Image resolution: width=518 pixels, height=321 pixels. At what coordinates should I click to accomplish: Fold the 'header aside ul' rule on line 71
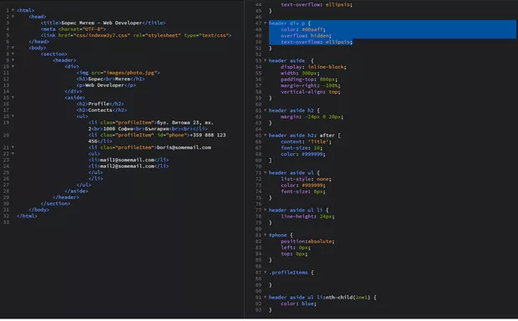(x=265, y=172)
